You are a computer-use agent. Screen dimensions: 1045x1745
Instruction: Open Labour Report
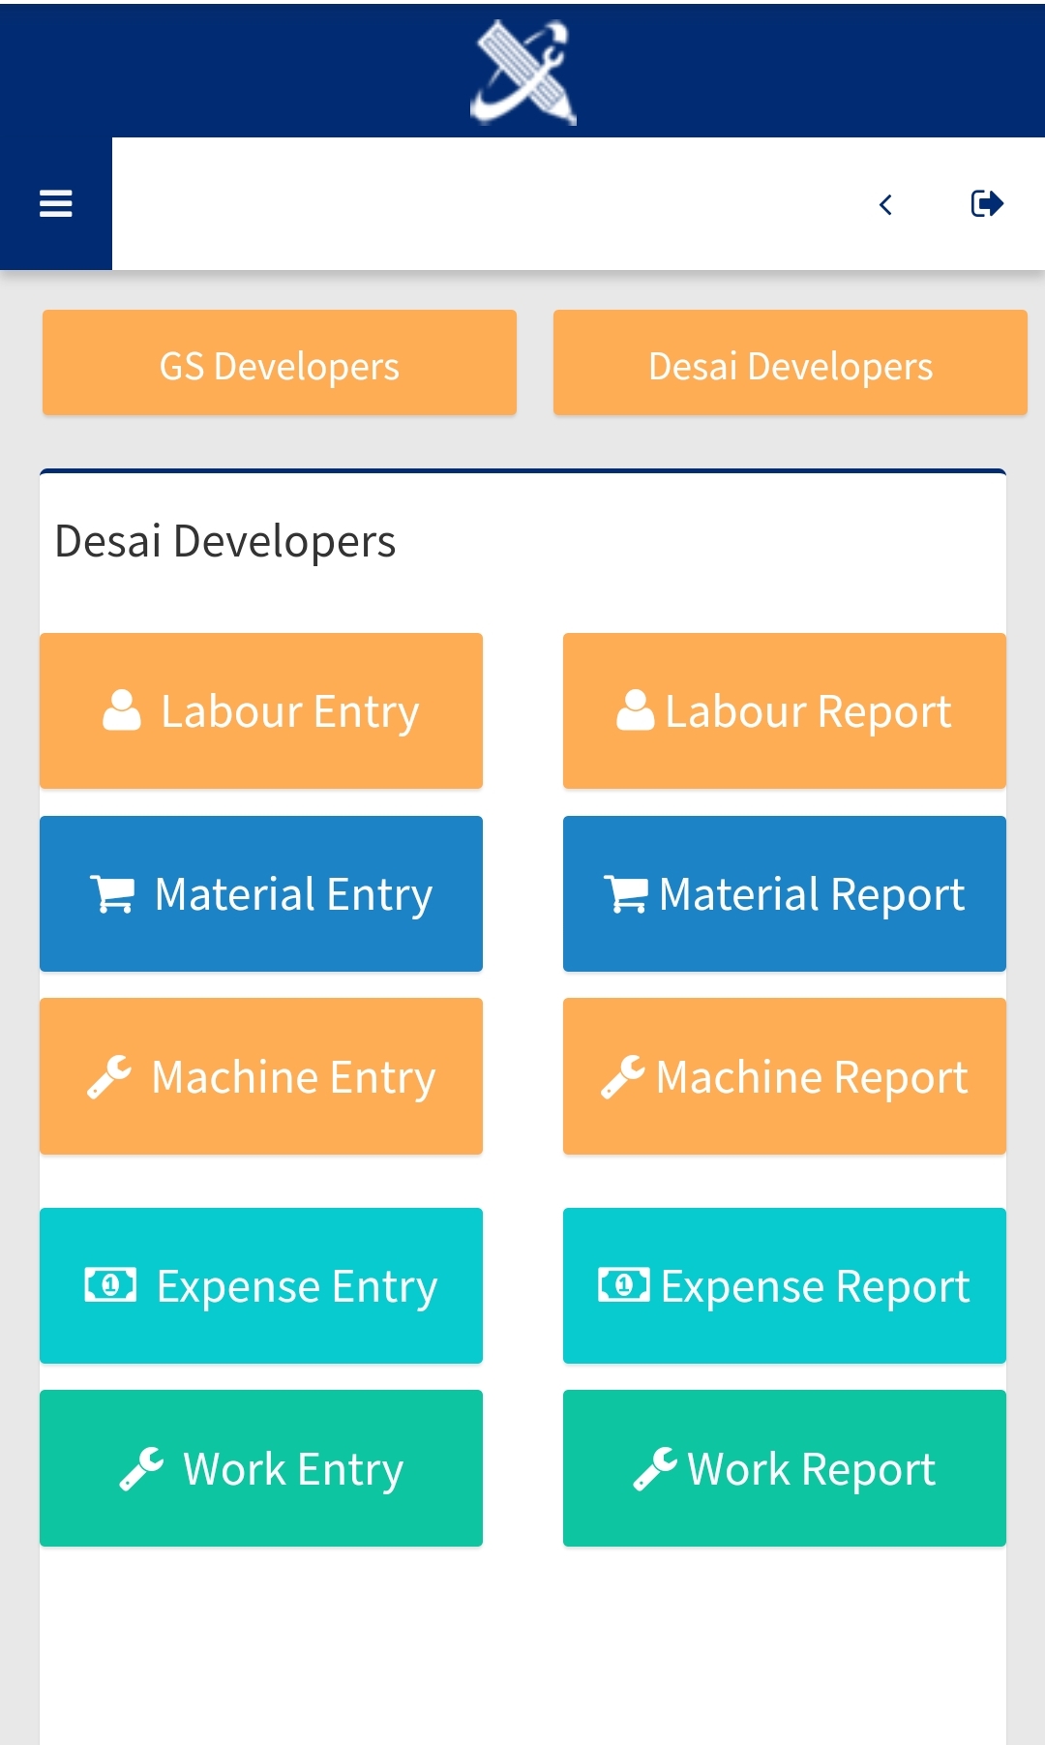point(784,711)
